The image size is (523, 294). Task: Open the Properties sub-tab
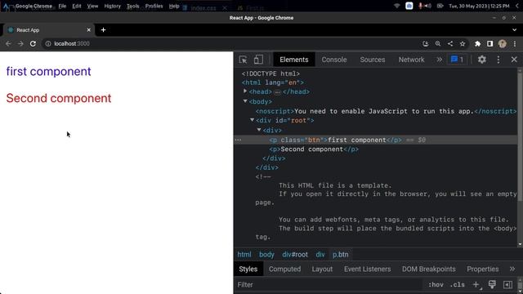tap(482, 269)
